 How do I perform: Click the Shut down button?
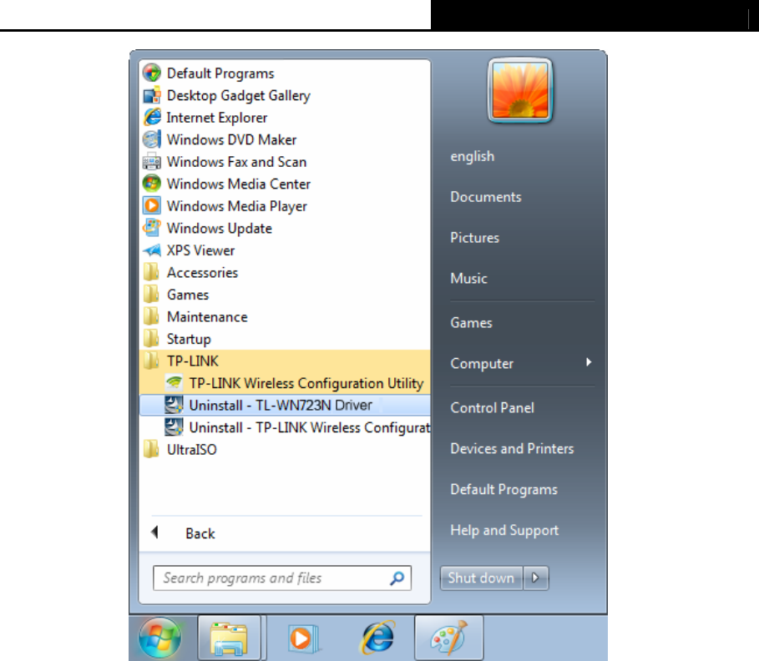click(482, 578)
